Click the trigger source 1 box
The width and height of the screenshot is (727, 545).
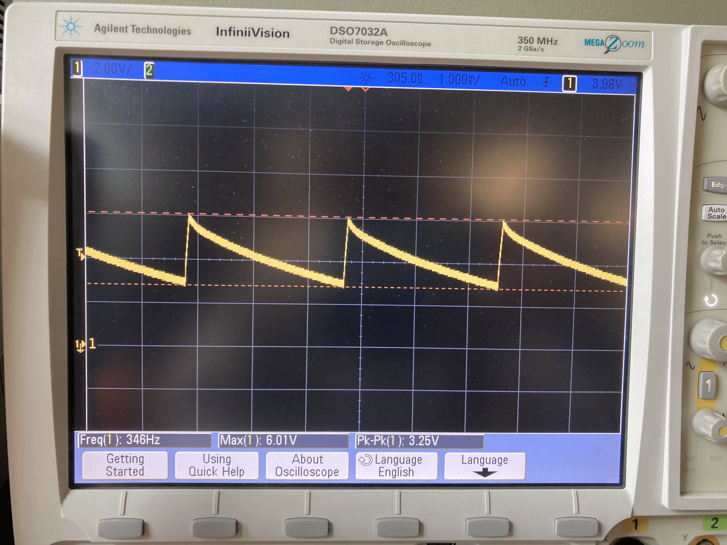pyautogui.click(x=570, y=84)
